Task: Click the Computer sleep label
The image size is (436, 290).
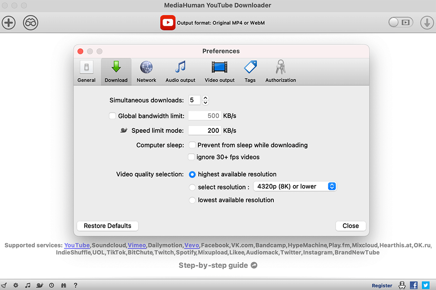Action: (x=160, y=145)
